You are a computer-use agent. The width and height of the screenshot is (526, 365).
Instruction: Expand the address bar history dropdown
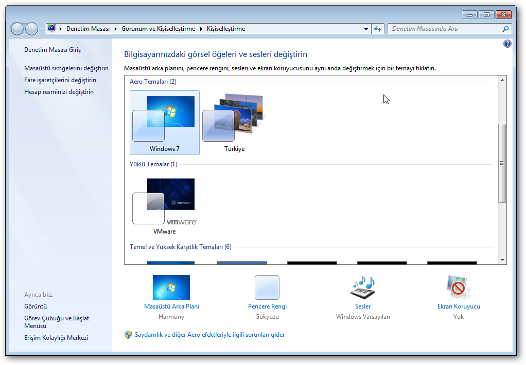(366, 29)
